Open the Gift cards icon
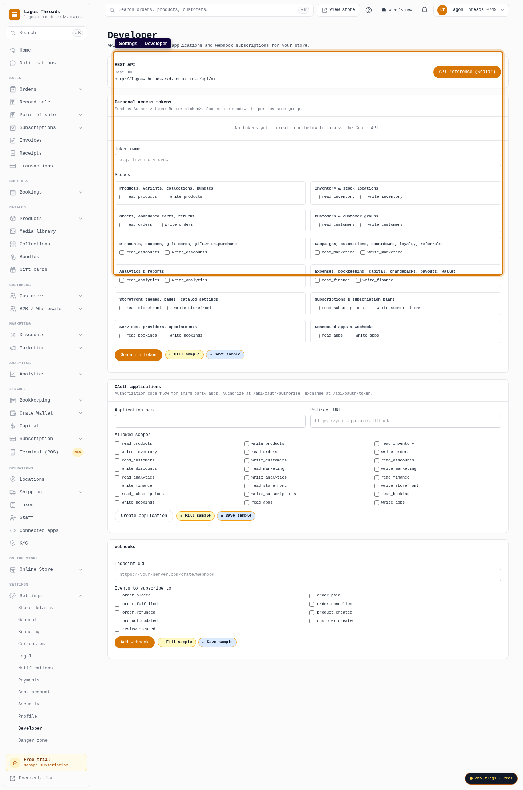Screen dimensions: 523x790 tap(13, 270)
